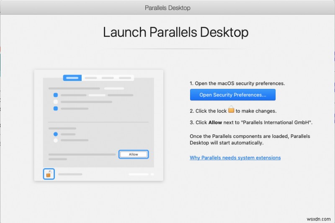
Task: Click the orange lock icon in step 2
Action: tap(231, 109)
